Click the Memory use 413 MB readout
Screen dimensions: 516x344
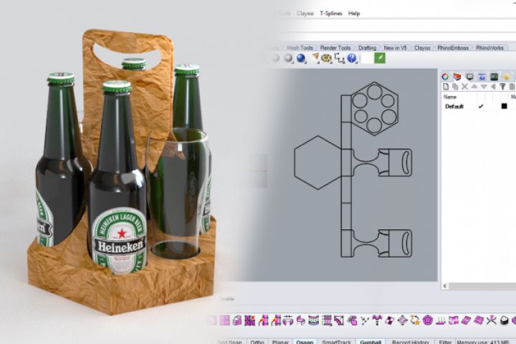(482, 342)
